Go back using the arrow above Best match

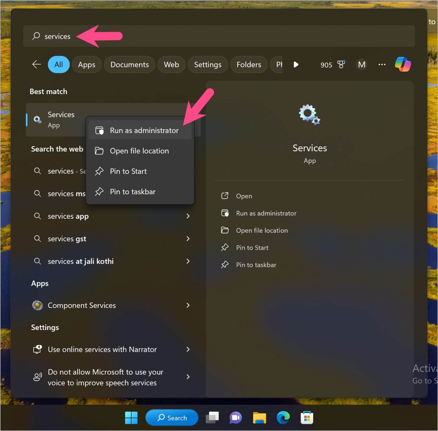(x=36, y=64)
